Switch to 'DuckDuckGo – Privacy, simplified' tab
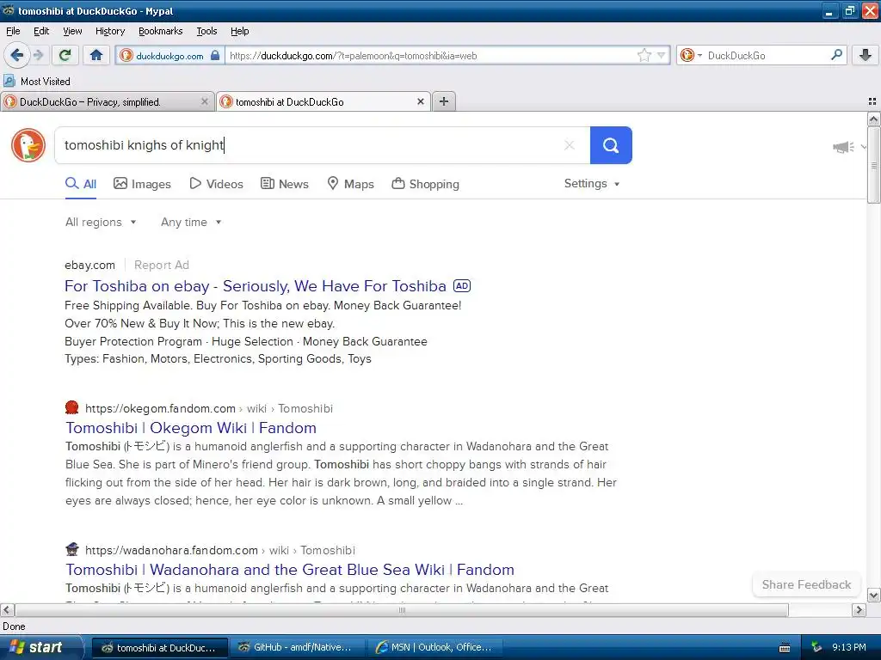 pyautogui.click(x=107, y=101)
